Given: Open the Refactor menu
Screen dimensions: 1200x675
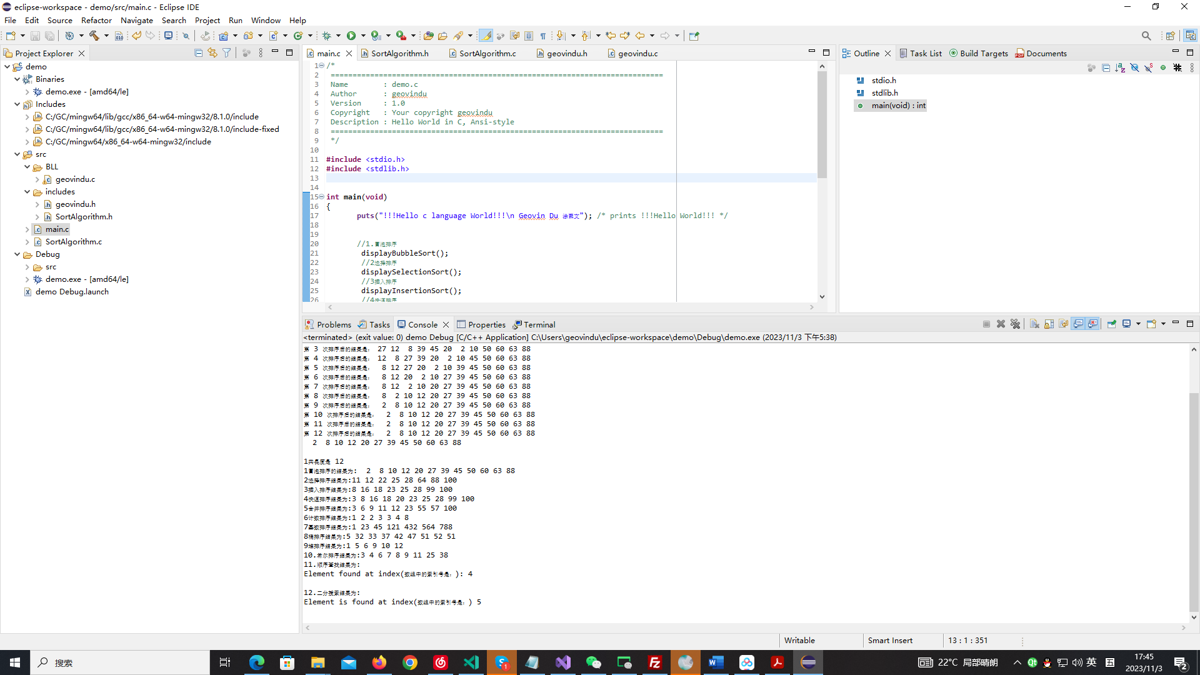Looking at the screenshot, I should 96,20.
